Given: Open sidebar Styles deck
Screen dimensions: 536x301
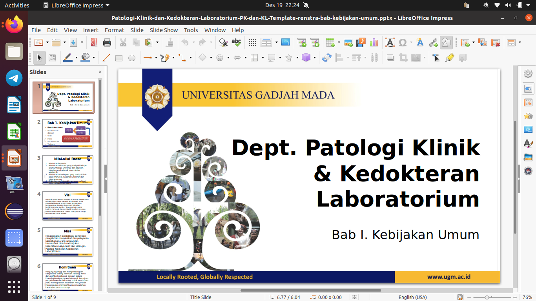Looking at the screenshot, I should pyautogui.click(x=528, y=143).
